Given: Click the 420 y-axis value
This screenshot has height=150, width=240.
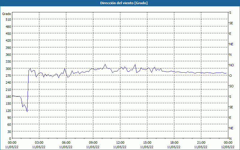Looking at the screenshot, I should tap(8, 40).
